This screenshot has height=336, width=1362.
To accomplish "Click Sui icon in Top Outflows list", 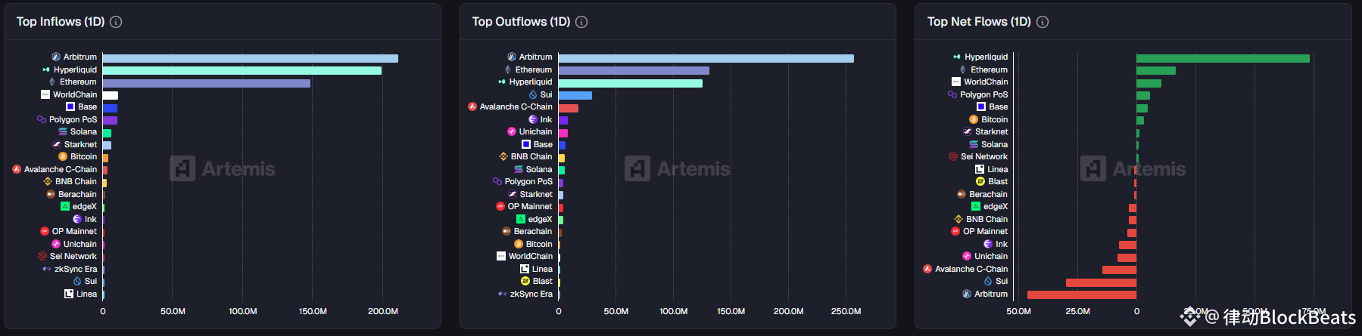I will tap(533, 94).
